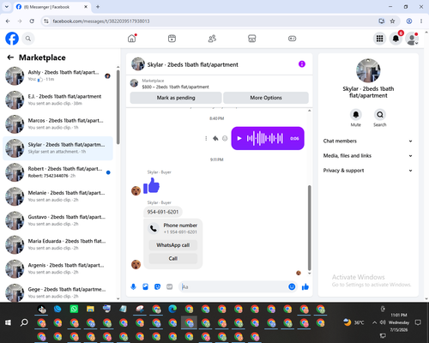Open Gege conversation in list

tap(57, 292)
